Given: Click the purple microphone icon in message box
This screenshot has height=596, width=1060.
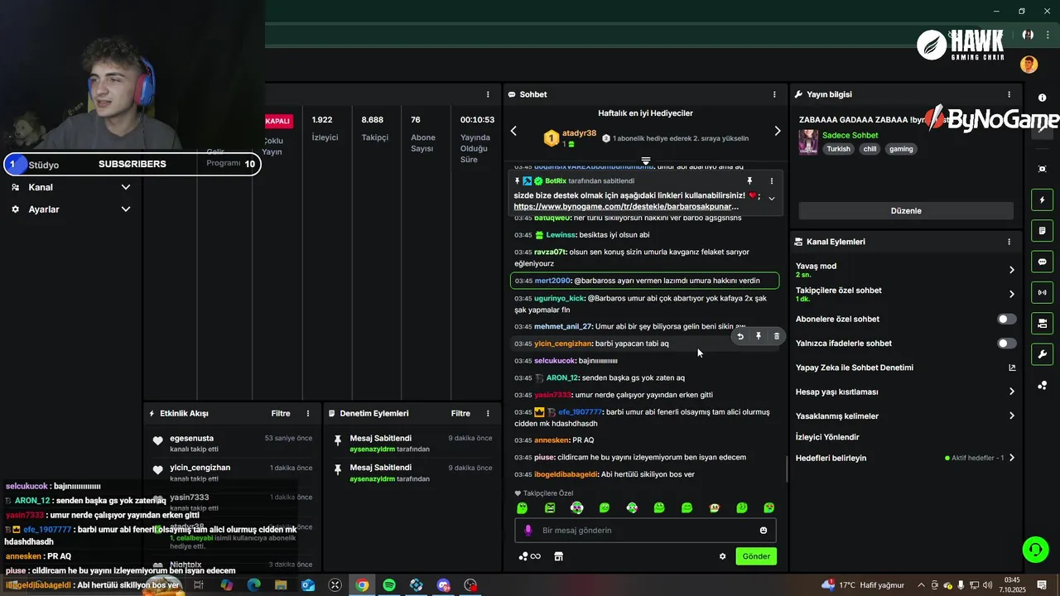Looking at the screenshot, I should 528,531.
